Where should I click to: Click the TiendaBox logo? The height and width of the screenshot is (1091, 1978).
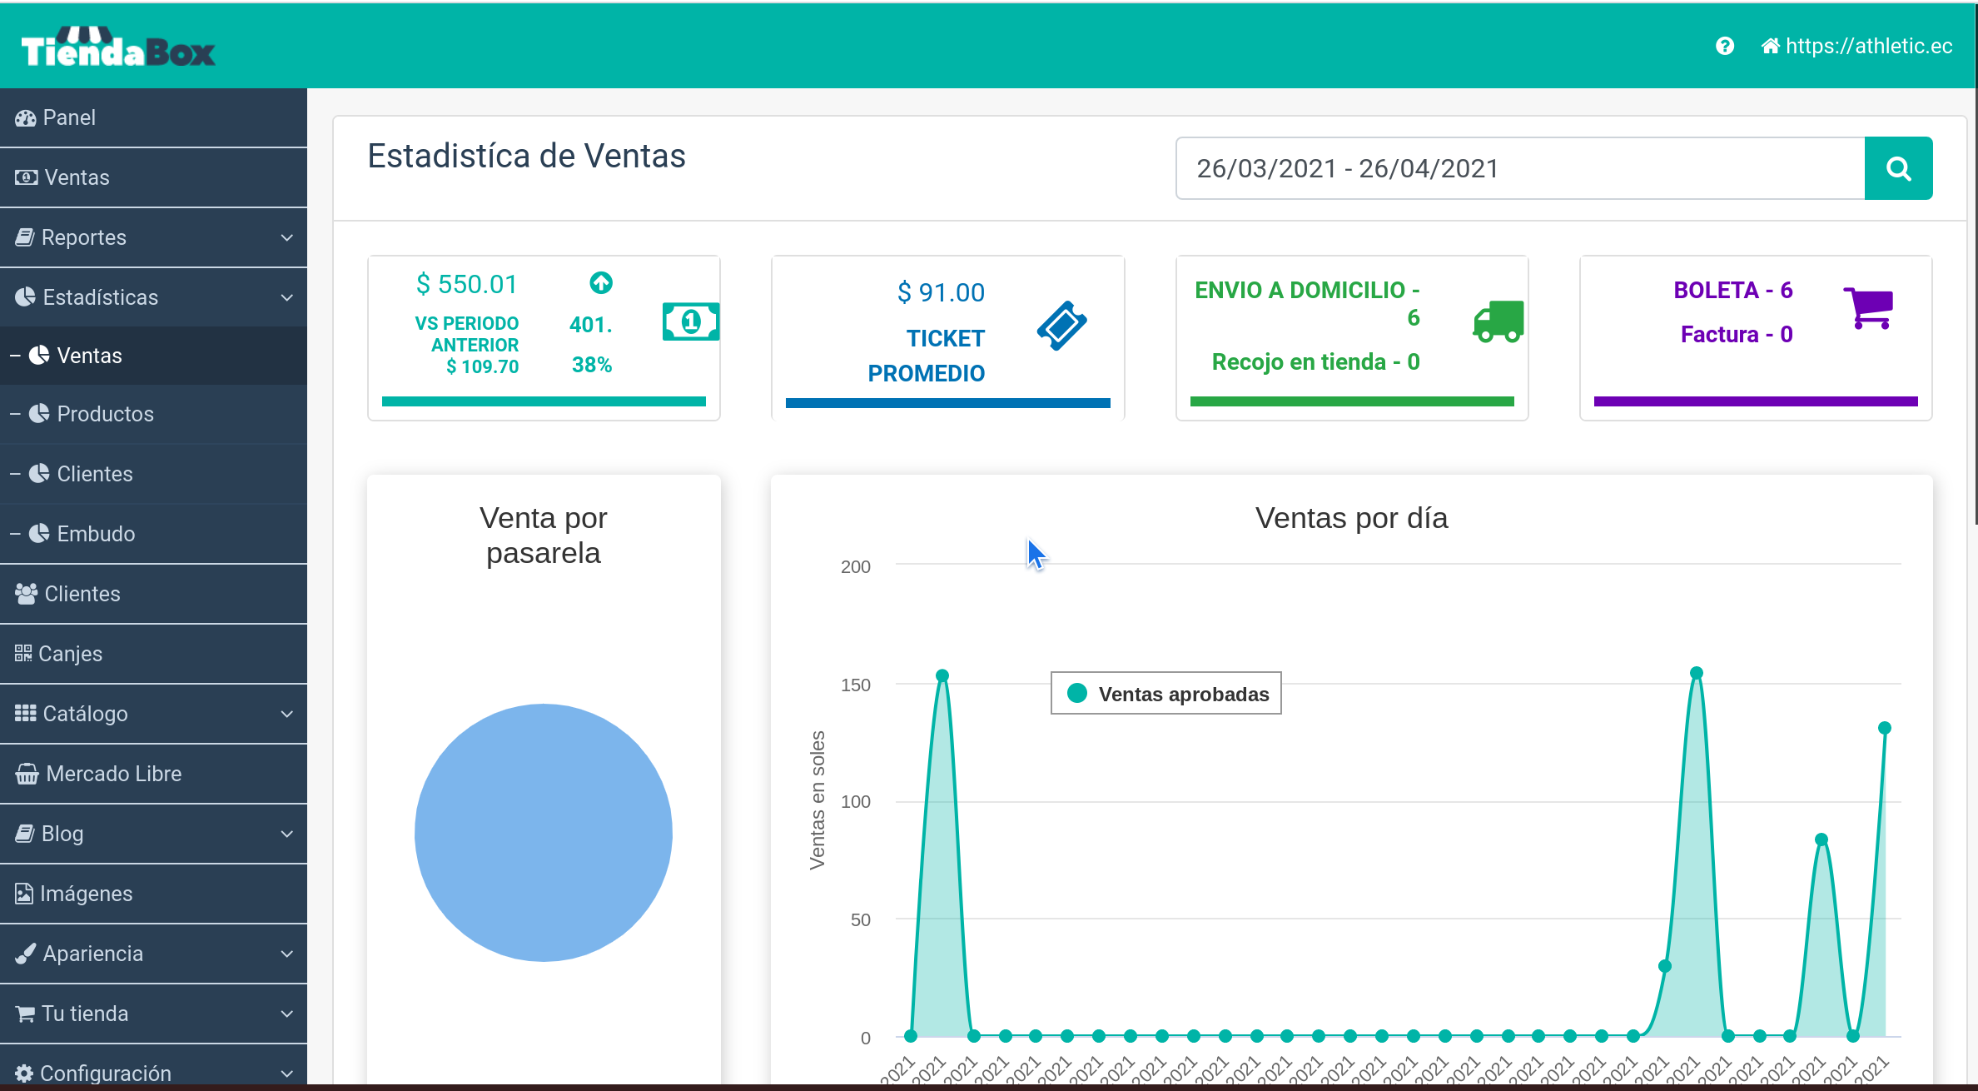[x=118, y=47]
